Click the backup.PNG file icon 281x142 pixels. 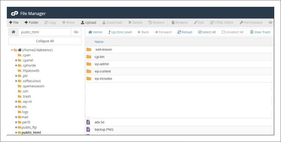(x=88, y=129)
